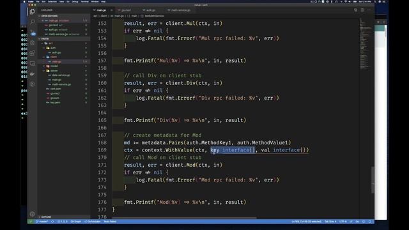
Task: Open go.mod in the Open Editors list
Action: point(64,25)
